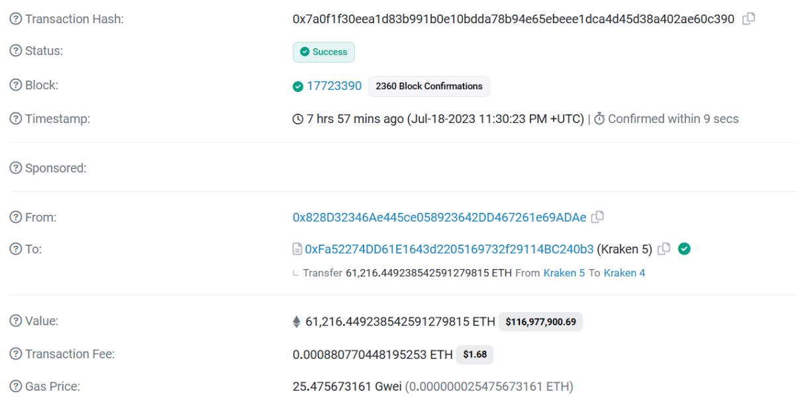This screenshot has height=402, width=798.
Task: Click the $116,977,900.69 value badge
Action: point(540,322)
